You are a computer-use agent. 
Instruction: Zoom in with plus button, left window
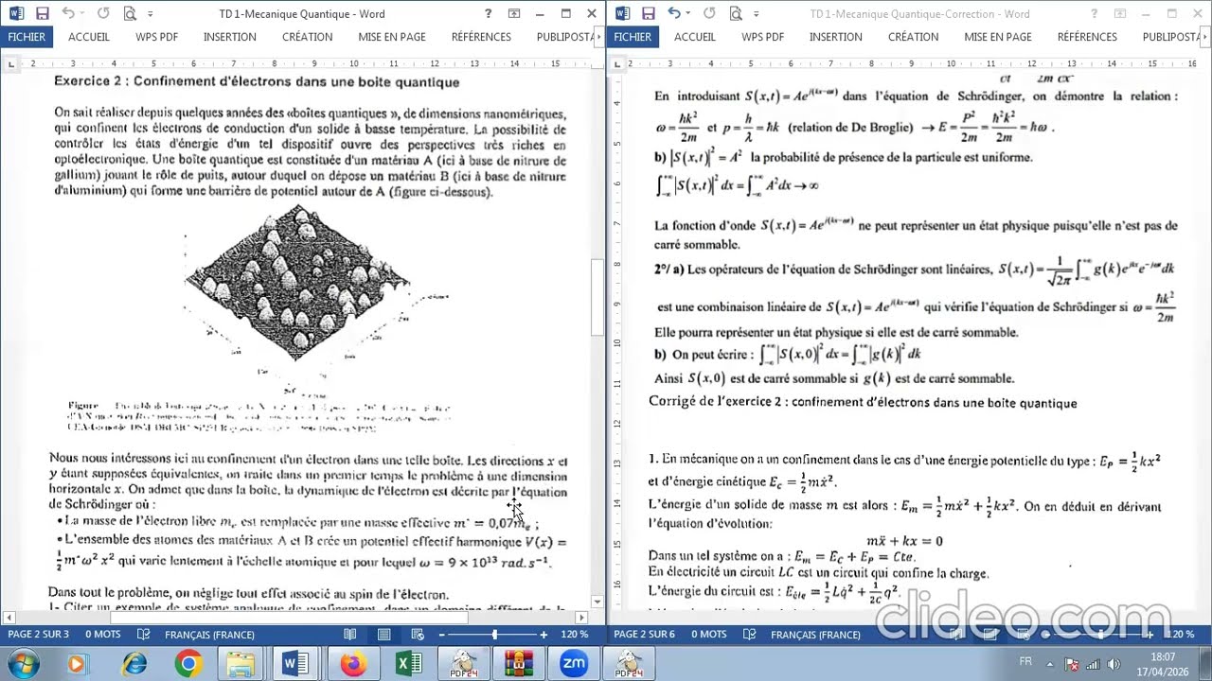[544, 635]
